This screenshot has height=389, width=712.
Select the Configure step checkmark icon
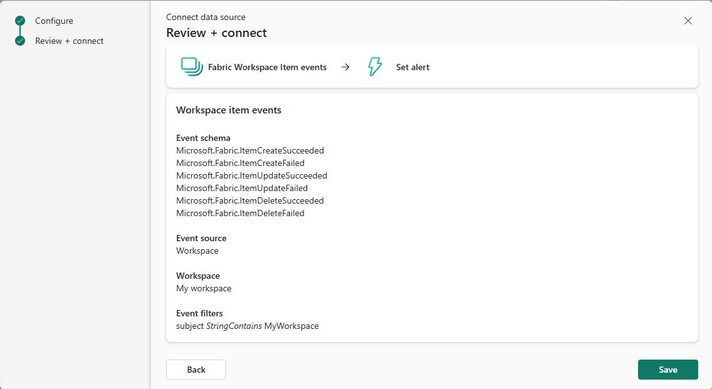[20, 21]
